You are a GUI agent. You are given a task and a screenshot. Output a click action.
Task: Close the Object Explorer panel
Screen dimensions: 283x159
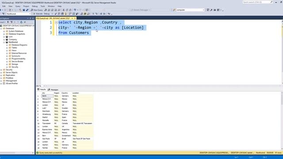coord(33,18)
